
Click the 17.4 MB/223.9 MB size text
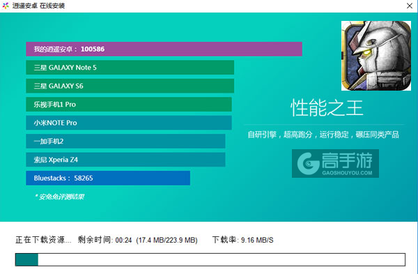[x=167, y=240]
